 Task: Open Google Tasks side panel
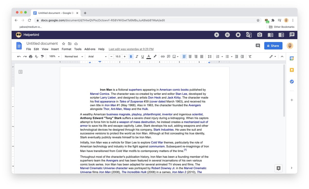click(292, 82)
